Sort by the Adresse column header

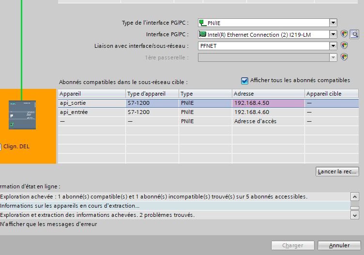pos(268,94)
